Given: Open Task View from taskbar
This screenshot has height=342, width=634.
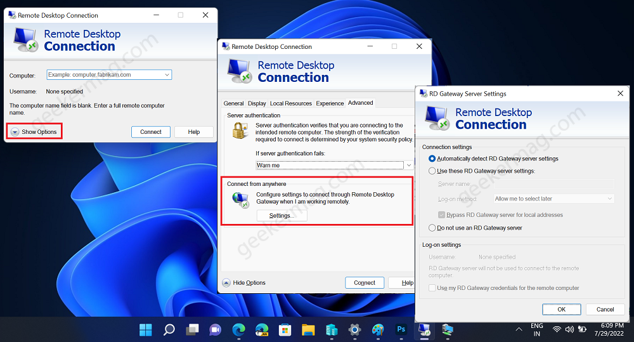Looking at the screenshot, I should point(192,330).
